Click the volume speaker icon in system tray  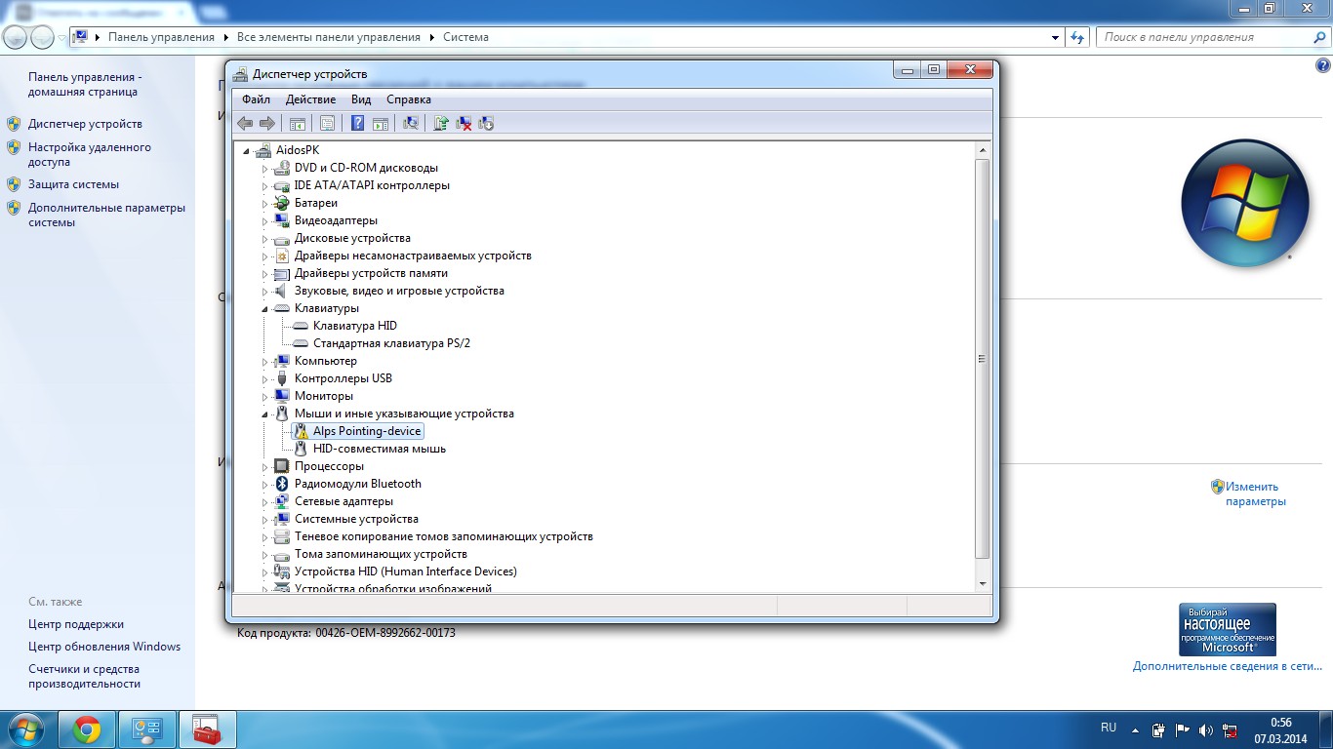(1205, 729)
